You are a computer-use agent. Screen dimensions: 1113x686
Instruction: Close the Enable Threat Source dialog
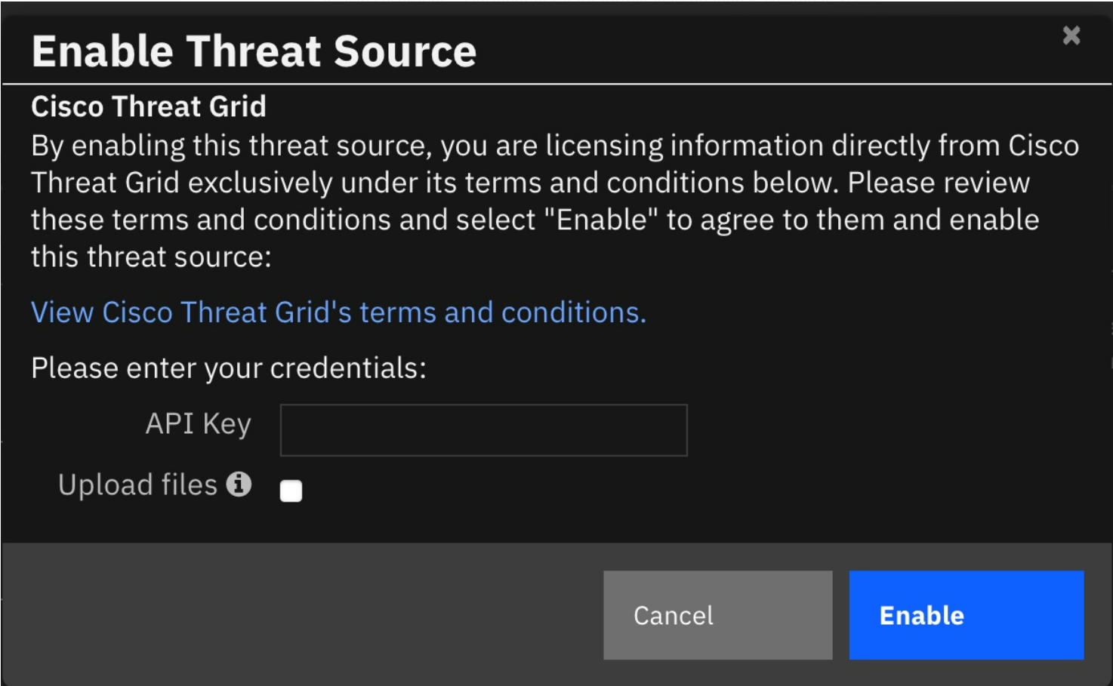(1071, 35)
